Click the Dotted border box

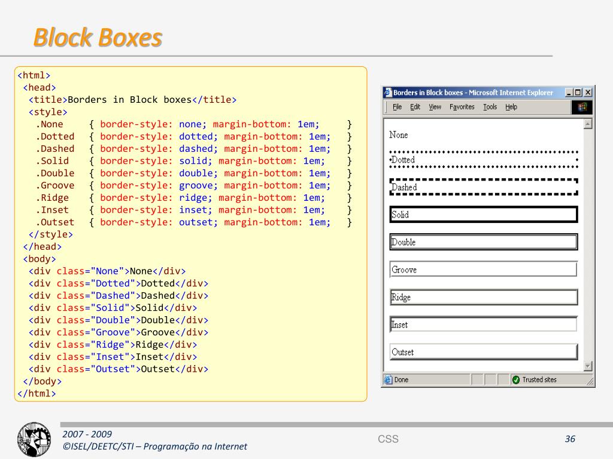[484, 160]
